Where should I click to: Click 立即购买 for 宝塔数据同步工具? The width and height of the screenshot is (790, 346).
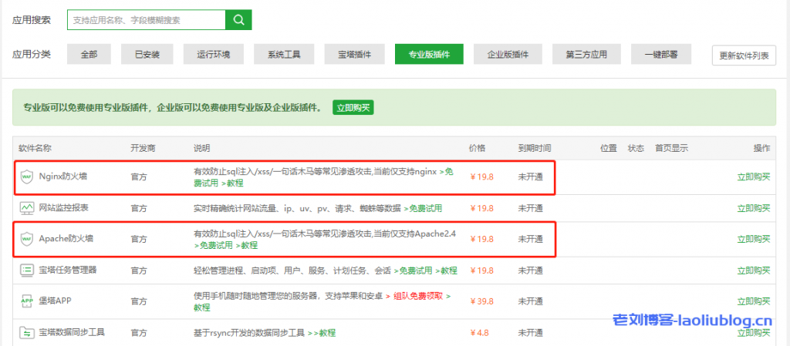(754, 332)
